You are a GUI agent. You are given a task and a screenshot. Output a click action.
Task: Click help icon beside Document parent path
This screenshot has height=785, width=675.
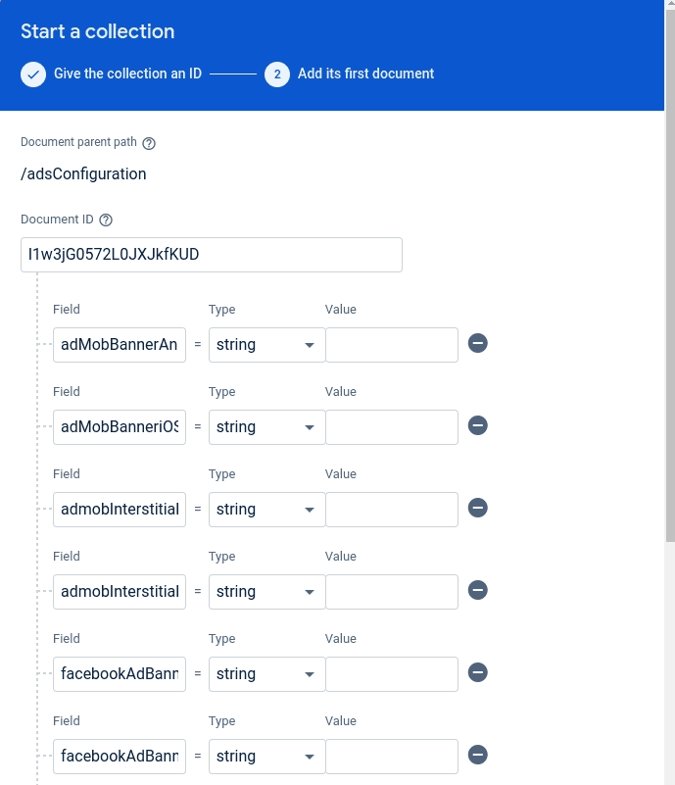point(149,143)
